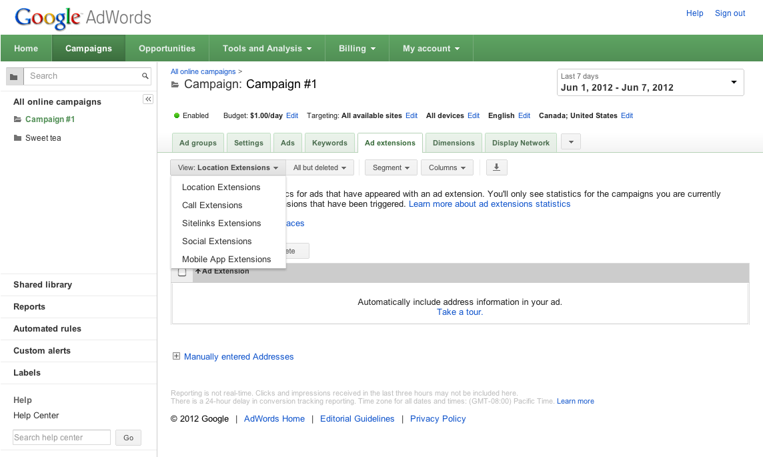Open the AdWords Home footer link
Screen dimensions: 763x457
274,418
